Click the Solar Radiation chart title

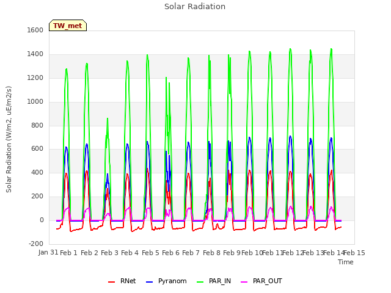[195, 7]
